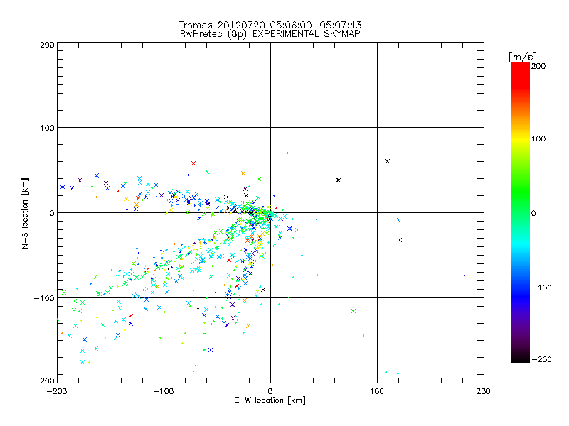Screen dimensions: 569x426
Task: Click the 'E-W location [km]' axis label
Action: (x=270, y=400)
